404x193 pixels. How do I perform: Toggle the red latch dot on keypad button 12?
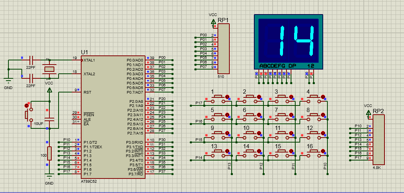click(x=323, y=133)
